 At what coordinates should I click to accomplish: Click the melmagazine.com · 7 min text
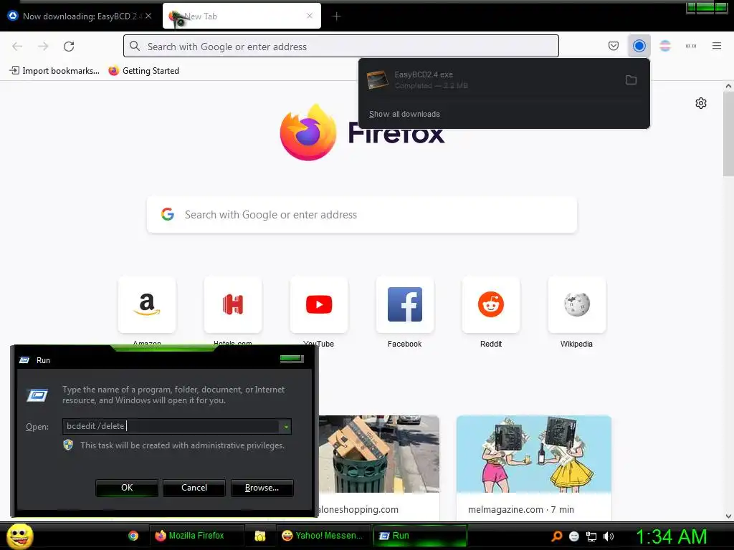pyautogui.click(x=521, y=509)
